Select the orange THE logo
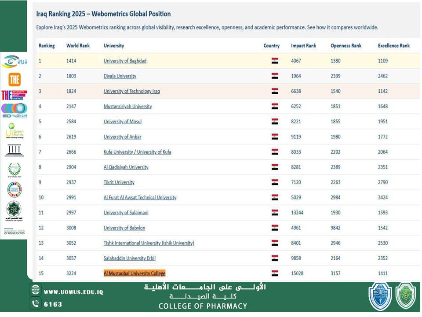This screenshot has height=317, width=422. (15, 80)
